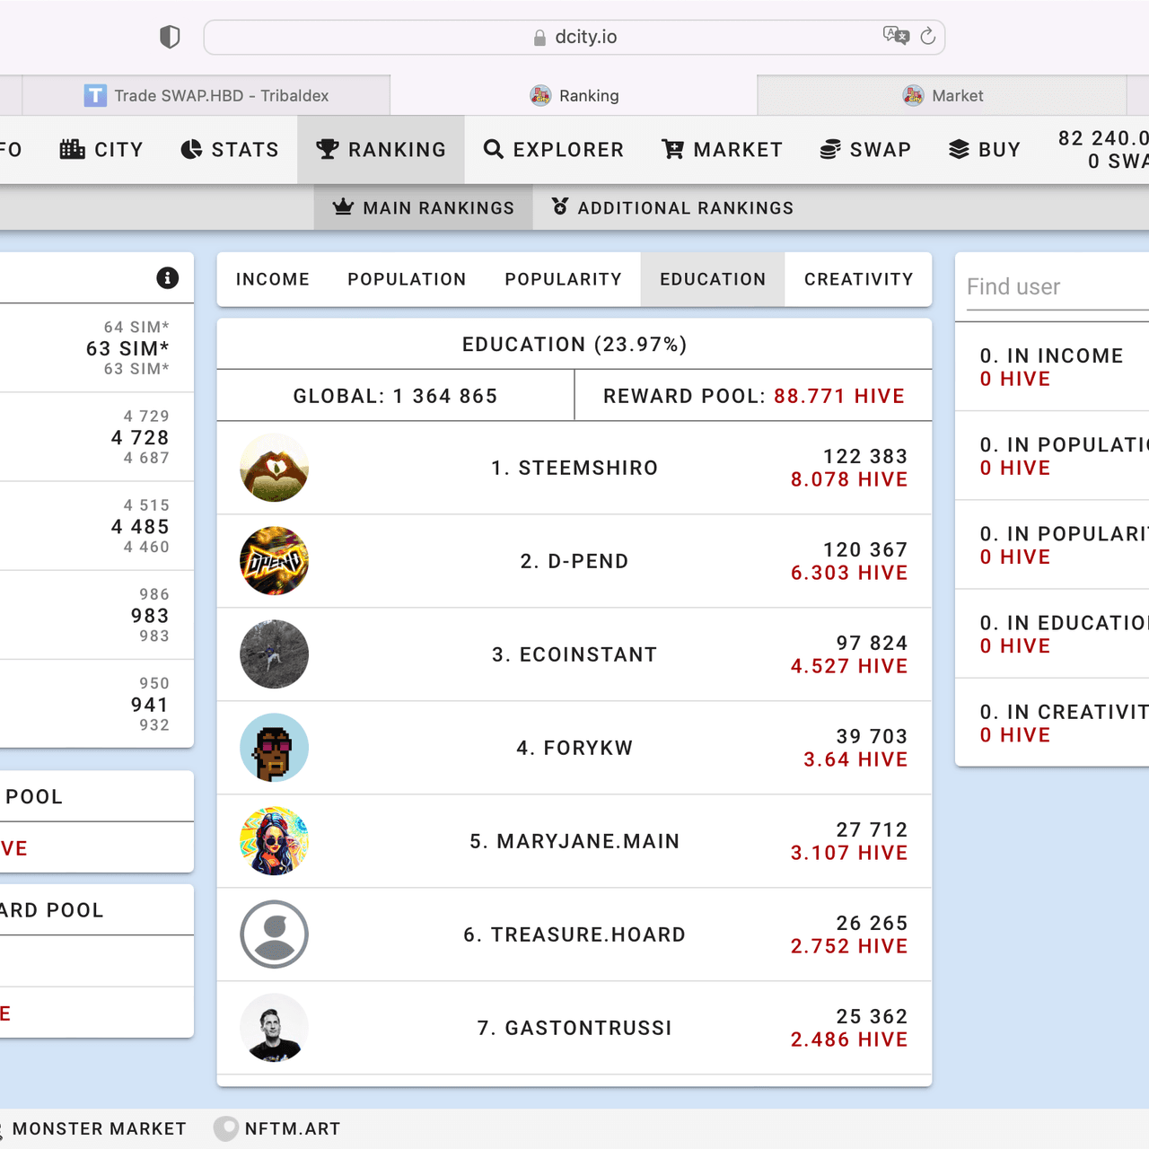Open the Stats page via the pie chart icon
The height and width of the screenshot is (1149, 1149).
(x=191, y=149)
